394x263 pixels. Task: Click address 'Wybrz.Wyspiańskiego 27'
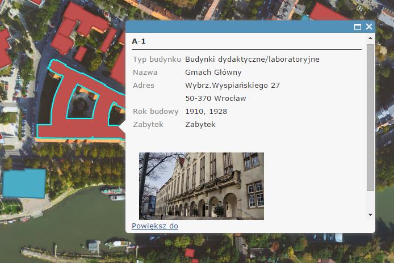click(232, 86)
